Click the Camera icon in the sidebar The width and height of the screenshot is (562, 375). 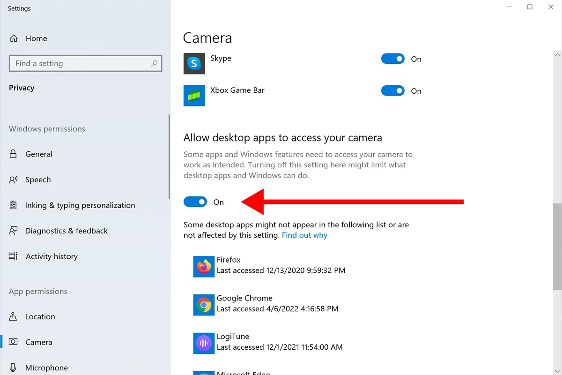[13, 342]
